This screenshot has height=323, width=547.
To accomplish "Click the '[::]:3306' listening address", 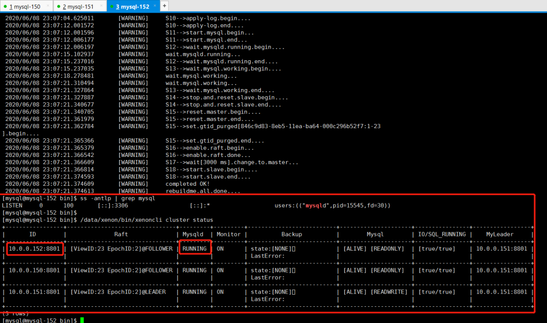I will [x=112, y=206].
